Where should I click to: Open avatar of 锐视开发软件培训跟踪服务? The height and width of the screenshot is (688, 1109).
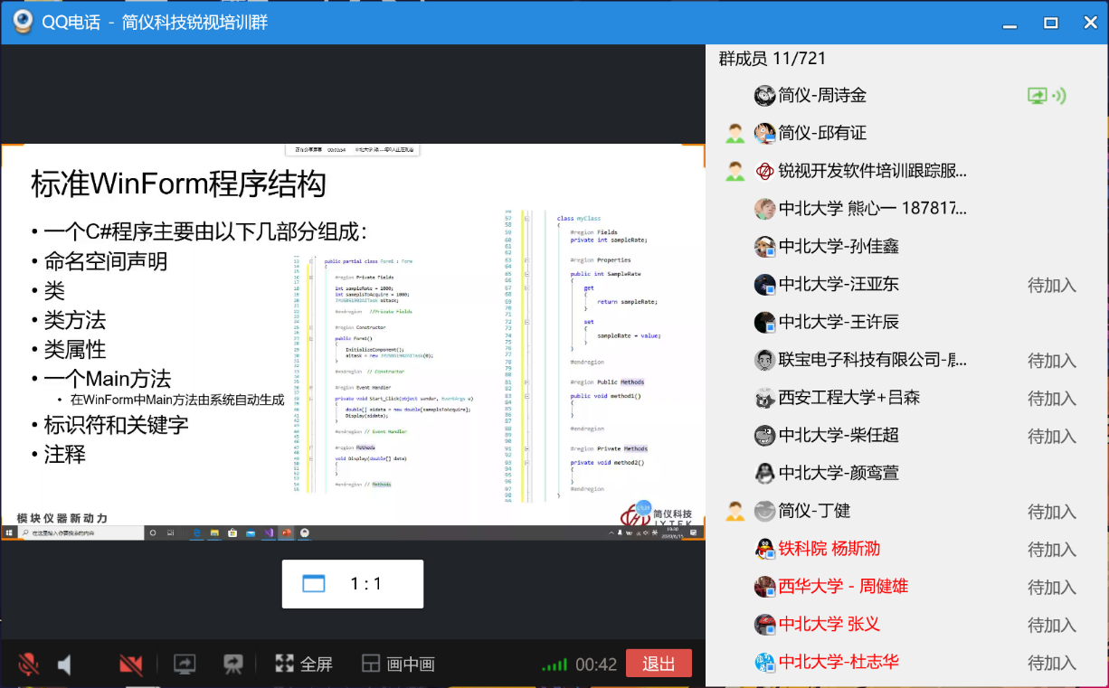[764, 172]
